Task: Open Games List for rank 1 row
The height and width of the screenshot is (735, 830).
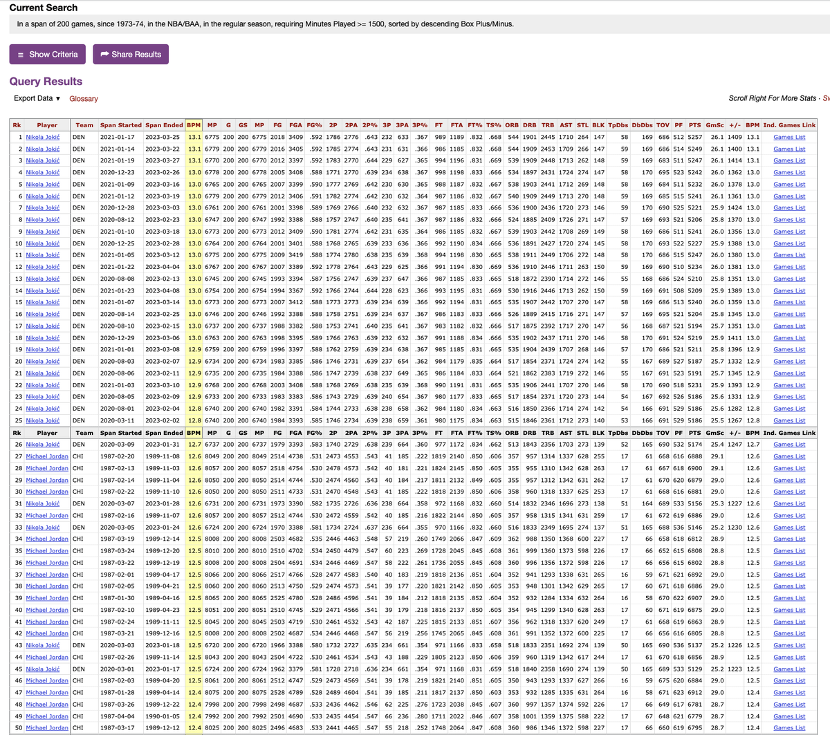Action: pyautogui.click(x=789, y=137)
